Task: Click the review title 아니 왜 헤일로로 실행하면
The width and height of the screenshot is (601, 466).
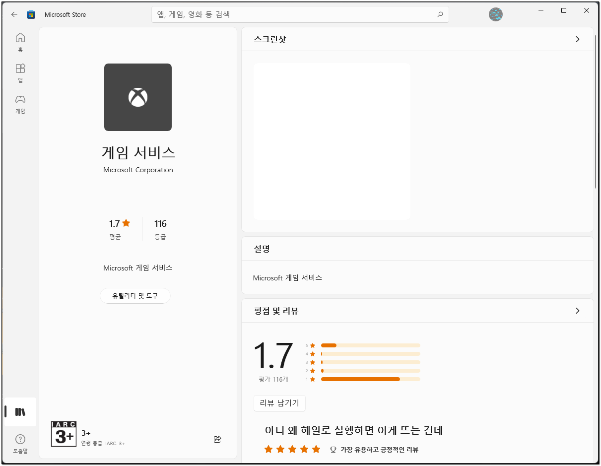Action: tap(354, 430)
